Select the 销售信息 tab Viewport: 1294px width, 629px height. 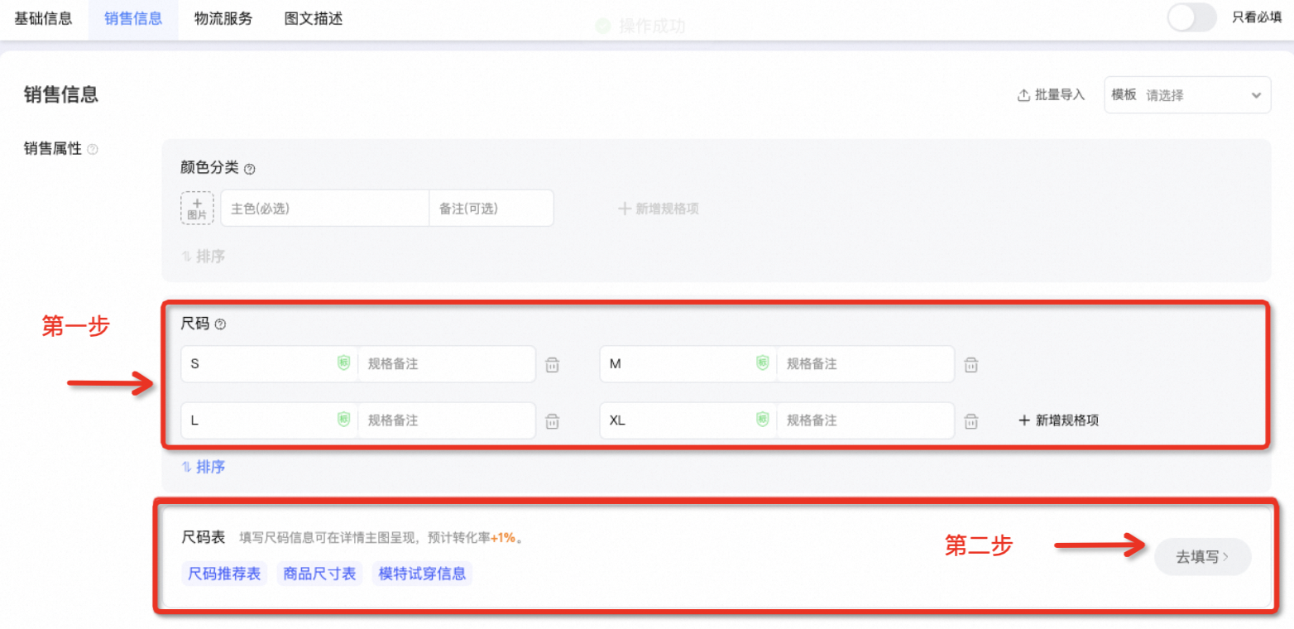point(133,18)
